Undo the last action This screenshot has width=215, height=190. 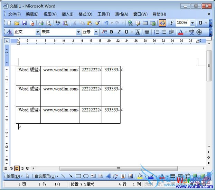coord(106,23)
